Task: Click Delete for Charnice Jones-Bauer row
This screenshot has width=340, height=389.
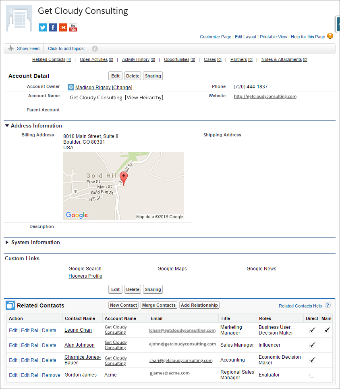Action: pos(49,360)
